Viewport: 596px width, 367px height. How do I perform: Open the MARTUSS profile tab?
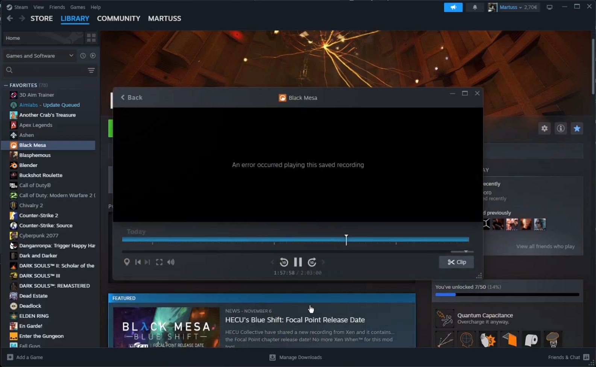[164, 18]
